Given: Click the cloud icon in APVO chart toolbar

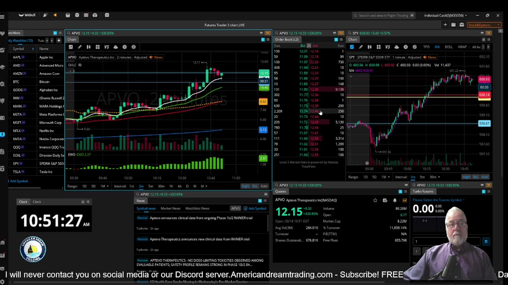Looking at the screenshot, I should (x=115, y=47).
